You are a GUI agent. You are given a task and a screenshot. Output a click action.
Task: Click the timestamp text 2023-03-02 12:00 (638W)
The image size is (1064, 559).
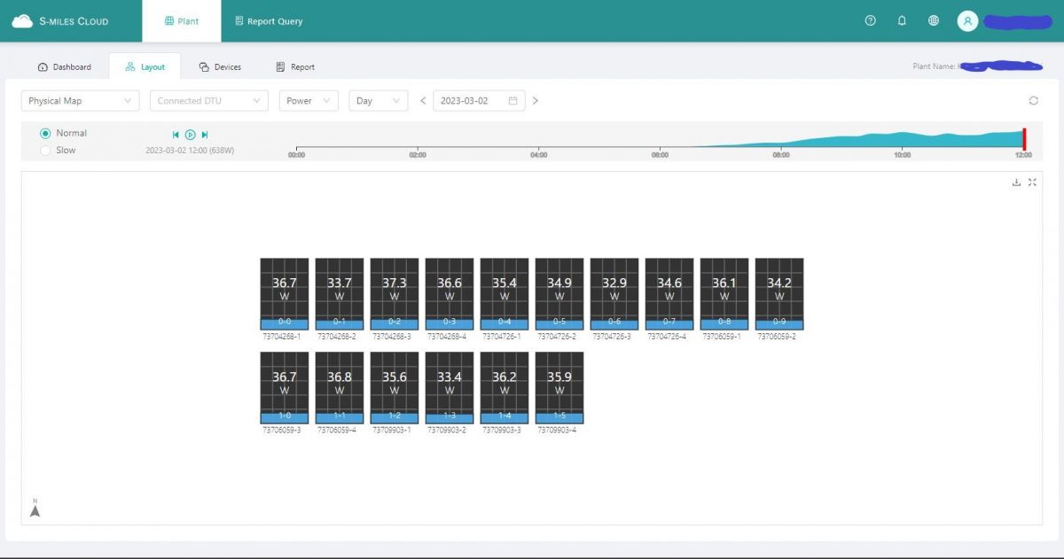coord(190,151)
